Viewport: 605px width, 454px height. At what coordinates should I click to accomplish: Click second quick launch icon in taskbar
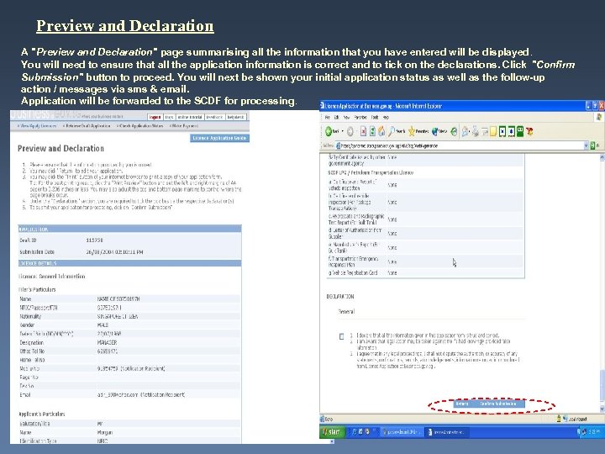[360, 431]
